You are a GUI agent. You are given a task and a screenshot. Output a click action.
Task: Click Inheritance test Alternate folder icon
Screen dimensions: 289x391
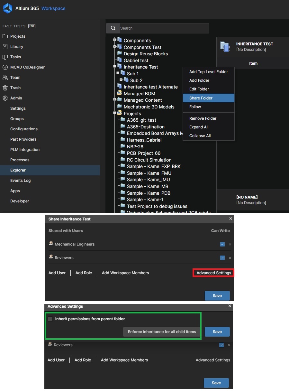[120, 87]
